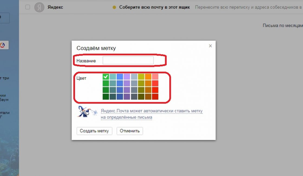Screen dimensions: 303x176
Task: Choose the darkest olive color swatch
Action: pos(141,96)
